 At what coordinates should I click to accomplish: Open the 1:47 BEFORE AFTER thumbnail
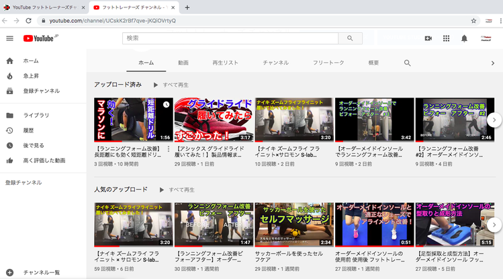point(214,225)
